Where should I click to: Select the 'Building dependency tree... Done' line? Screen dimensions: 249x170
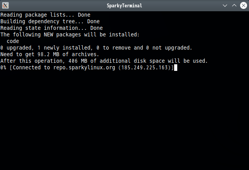[x=50, y=21]
